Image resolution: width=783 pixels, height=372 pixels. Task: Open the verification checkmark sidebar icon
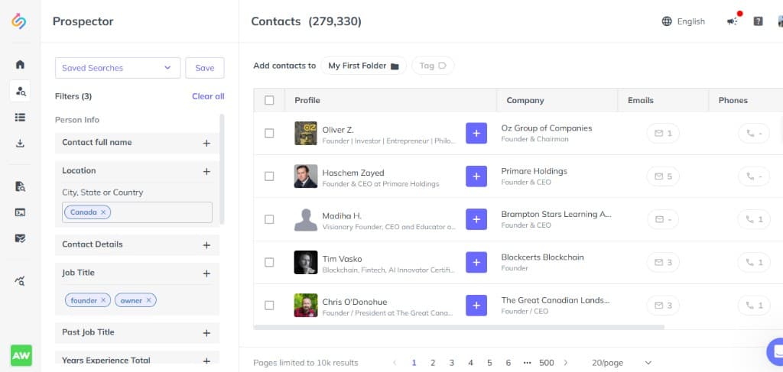(20, 238)
